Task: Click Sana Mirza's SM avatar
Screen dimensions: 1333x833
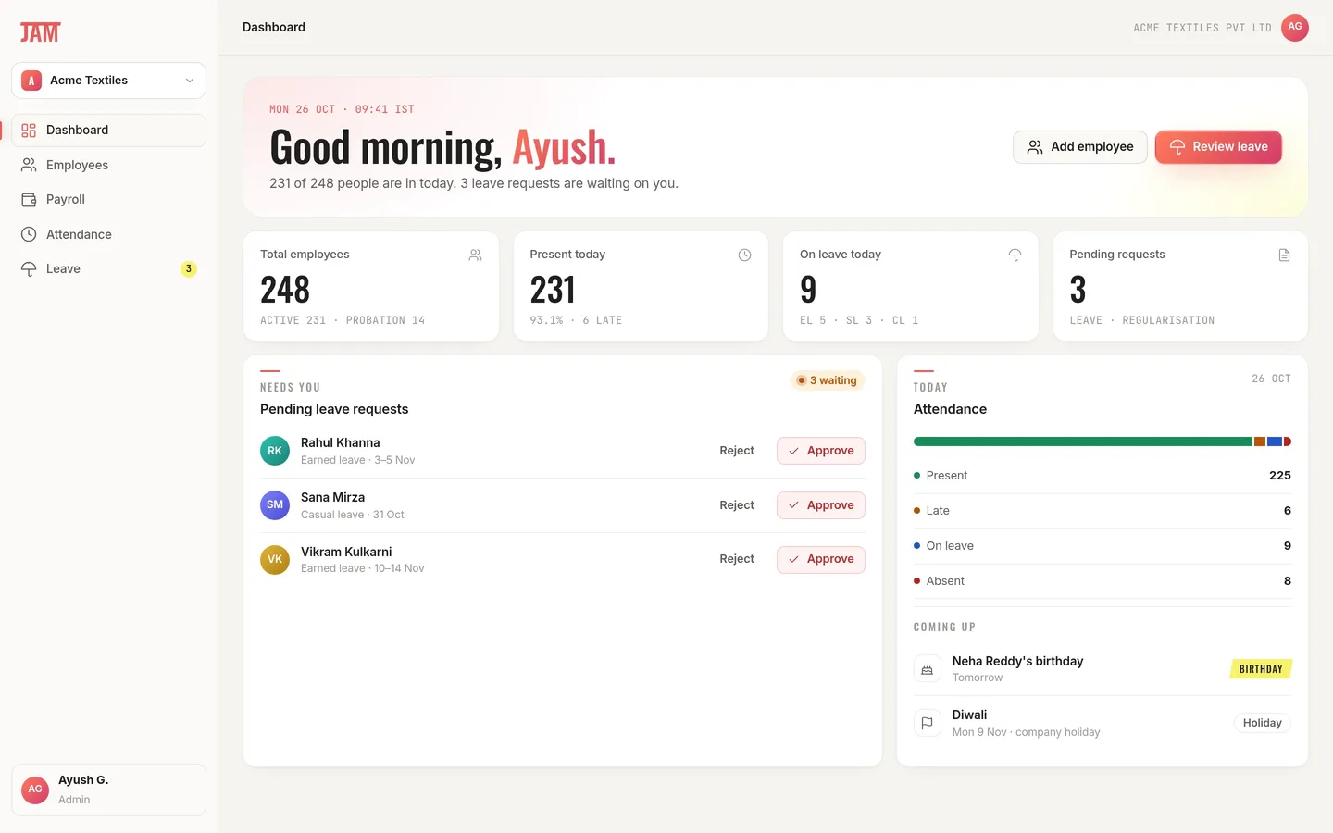Action: click(275, 505)
